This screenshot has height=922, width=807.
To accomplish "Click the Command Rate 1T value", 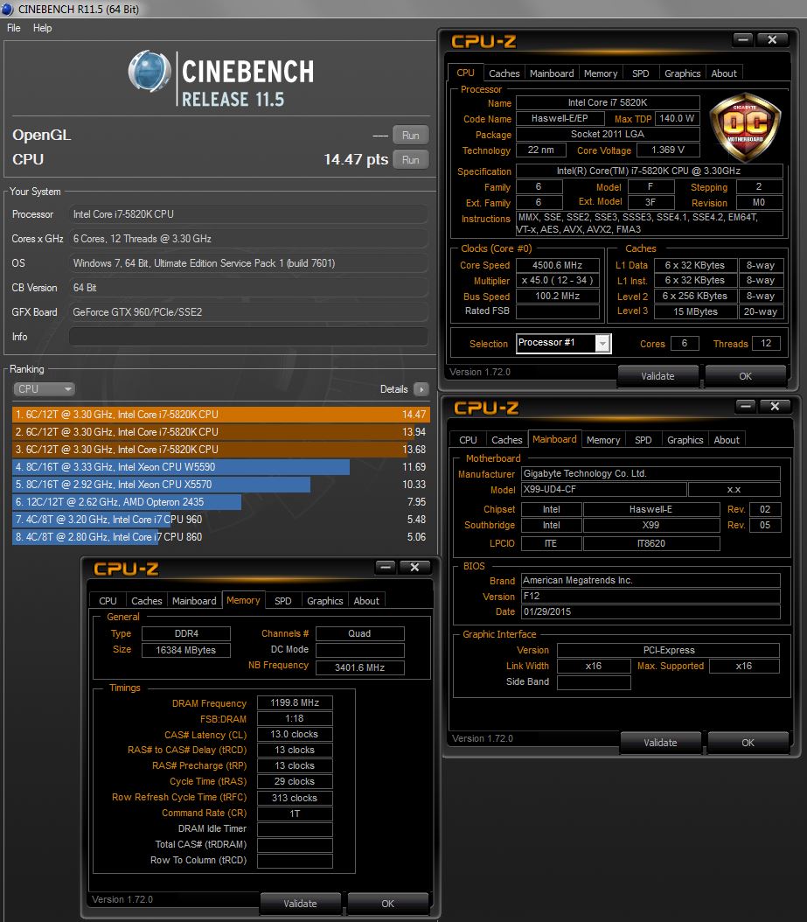I will click(x=295, y=814).
